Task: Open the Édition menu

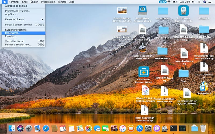Action: pyautogui.click(x=34, y=2)
